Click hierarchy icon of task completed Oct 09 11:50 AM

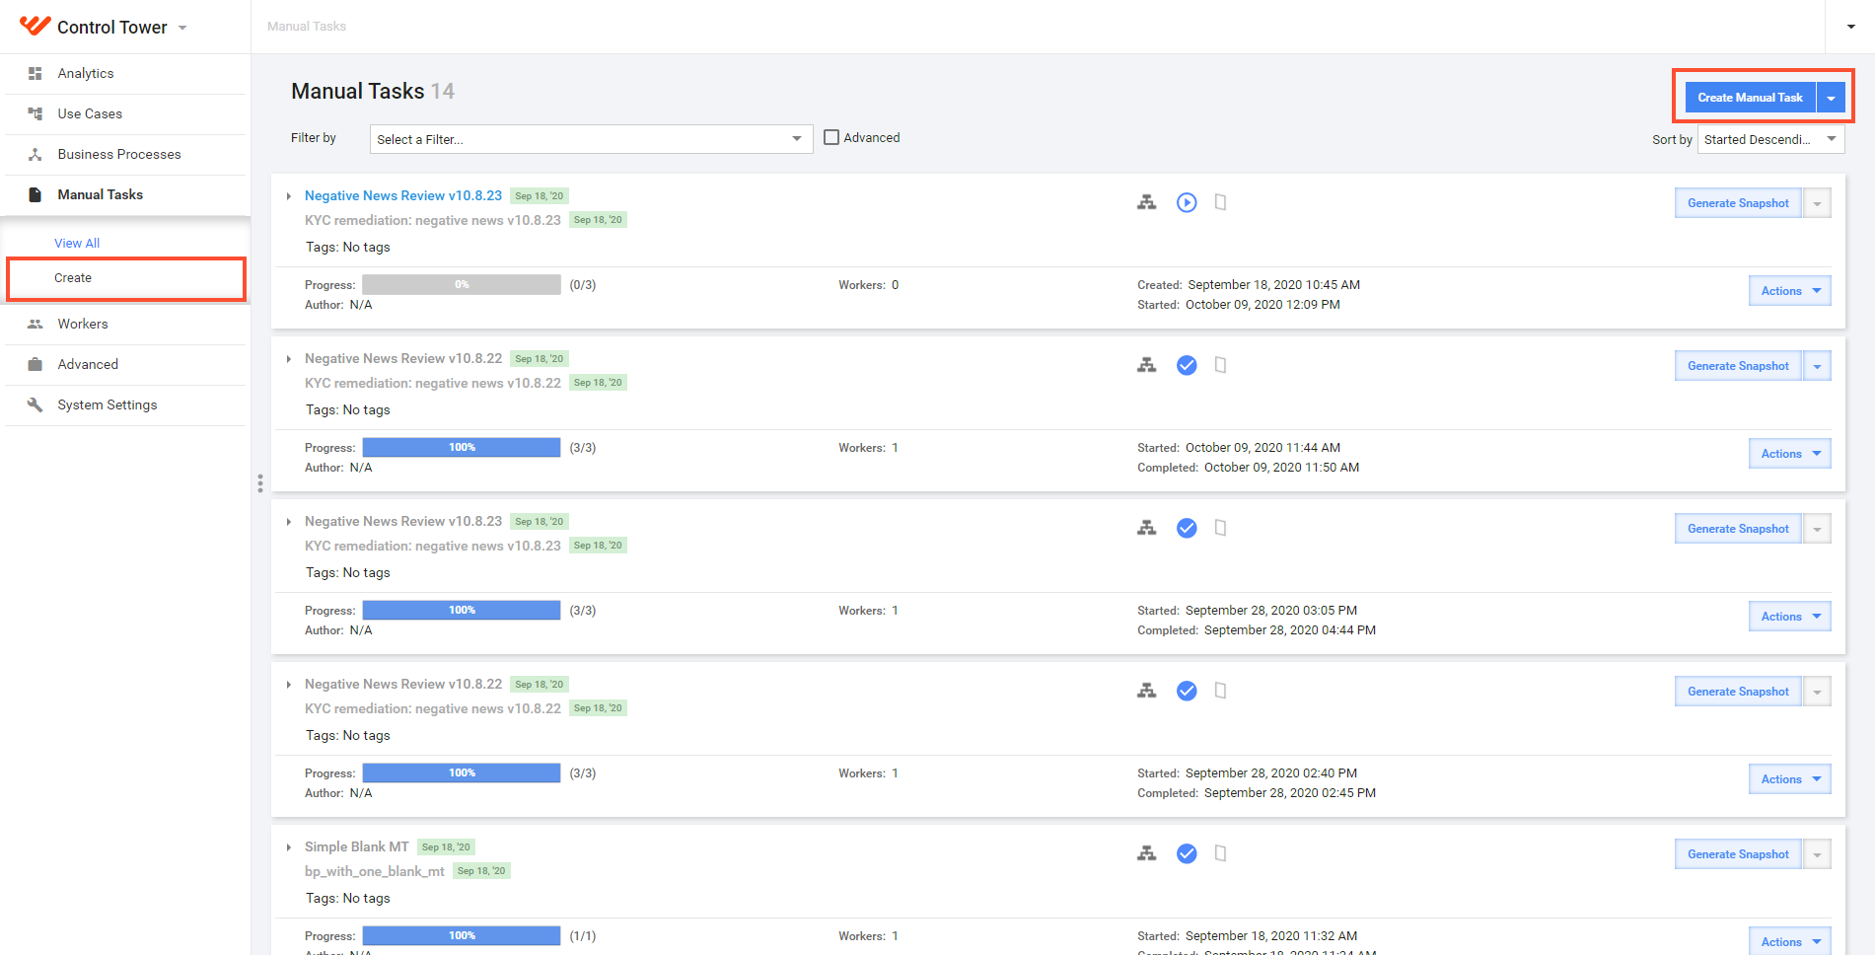[1146, 365]
